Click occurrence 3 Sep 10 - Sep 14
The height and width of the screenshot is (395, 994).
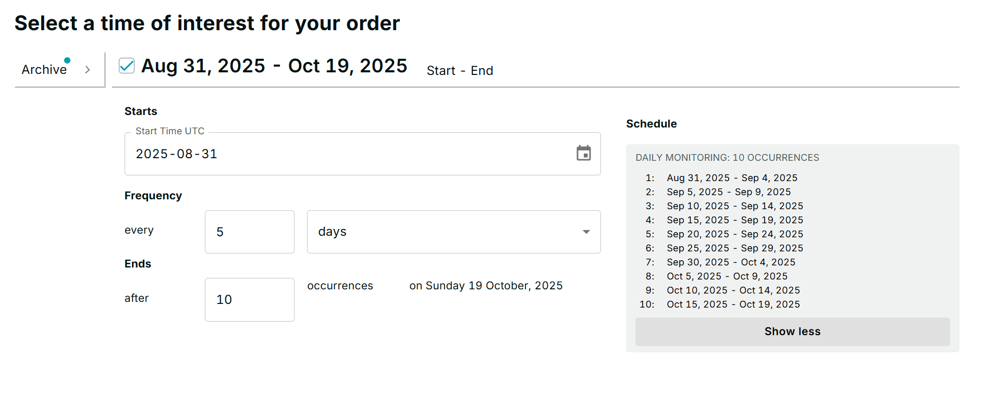click(x=734, y=206)
